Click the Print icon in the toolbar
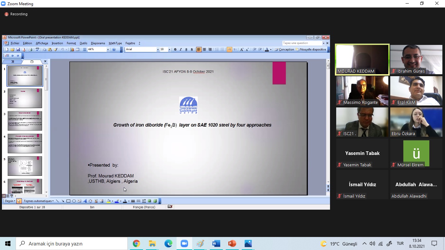Screen dimensions: 445x250 (x=30, y=49)
